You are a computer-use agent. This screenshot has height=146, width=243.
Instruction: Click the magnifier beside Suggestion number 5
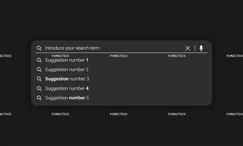pyautogui.click(x=39, y=98)
